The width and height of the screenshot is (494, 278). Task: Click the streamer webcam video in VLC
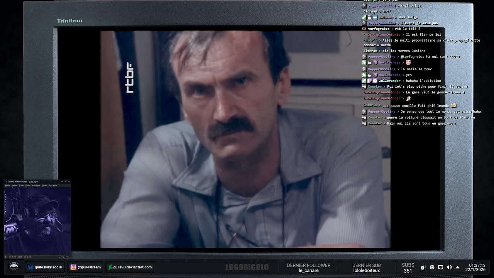pyautogui.click(x=37, y=221)
